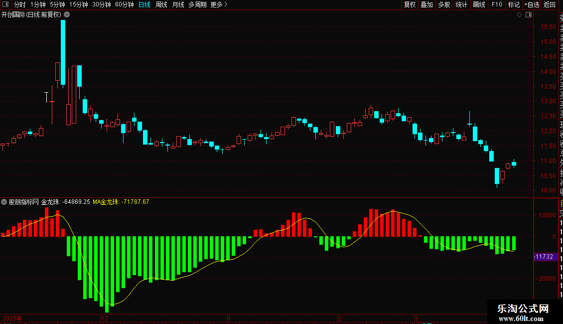The image size is (563, 324).
Task: Switch to the 周线 weekly tab
Action: tap(161, 4)
